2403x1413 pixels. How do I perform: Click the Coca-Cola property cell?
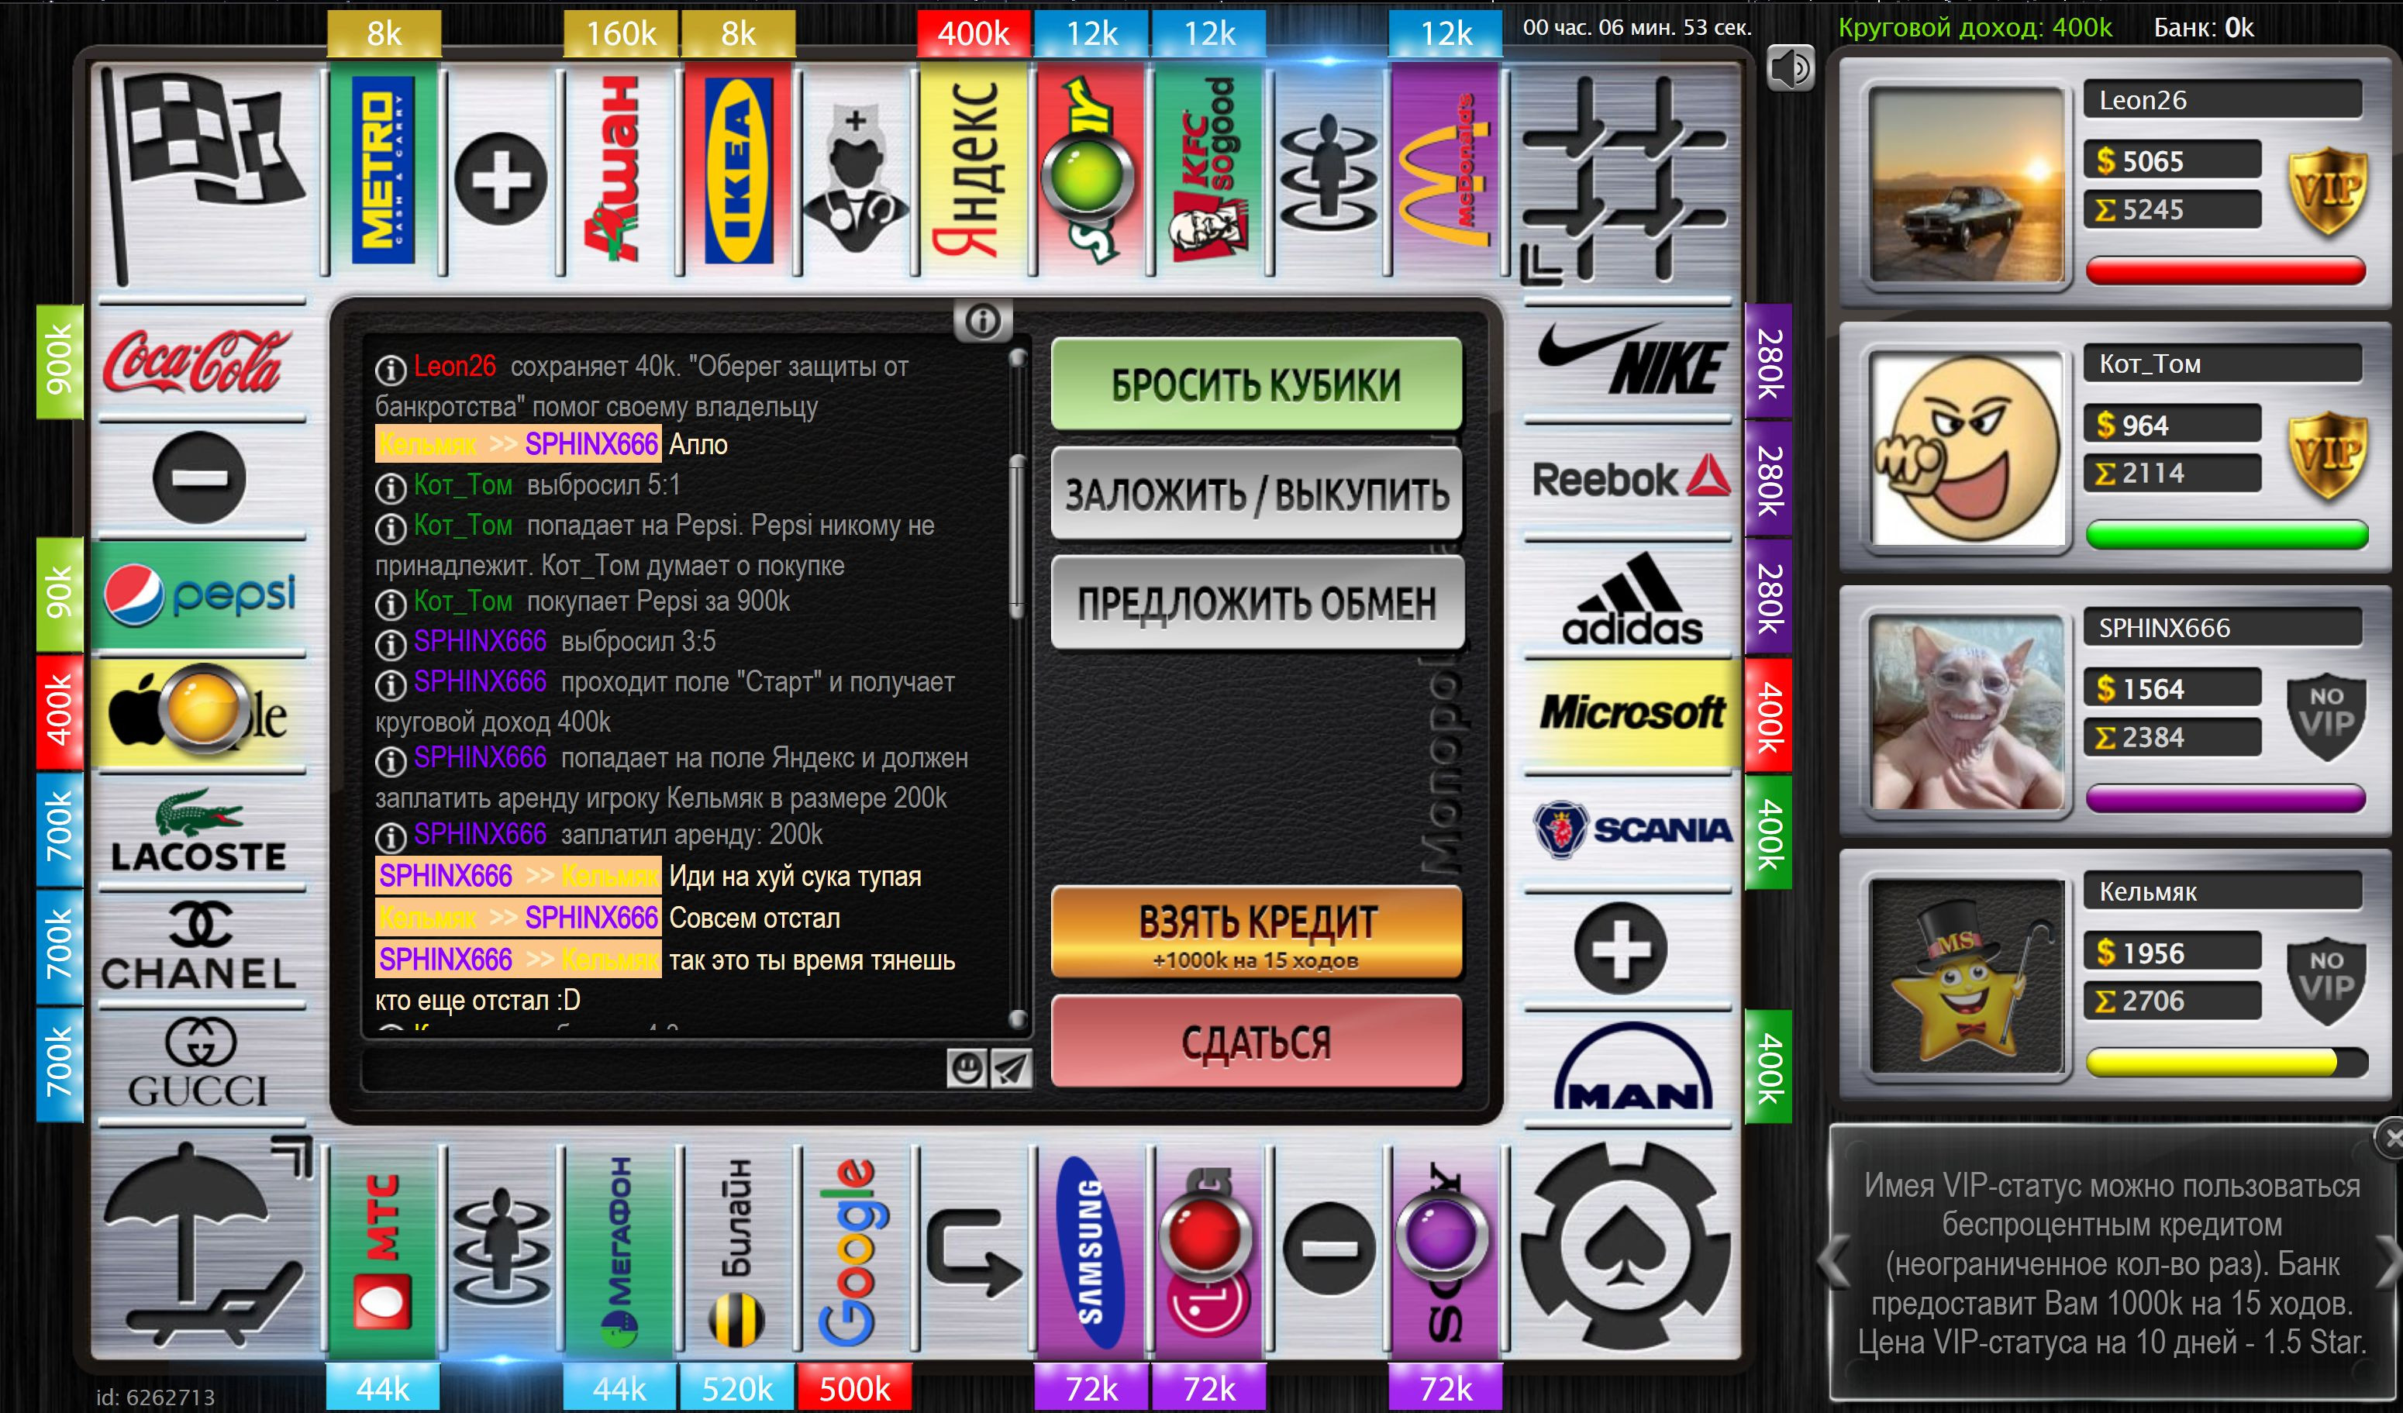pyautogui.click(x=198, y=362)
